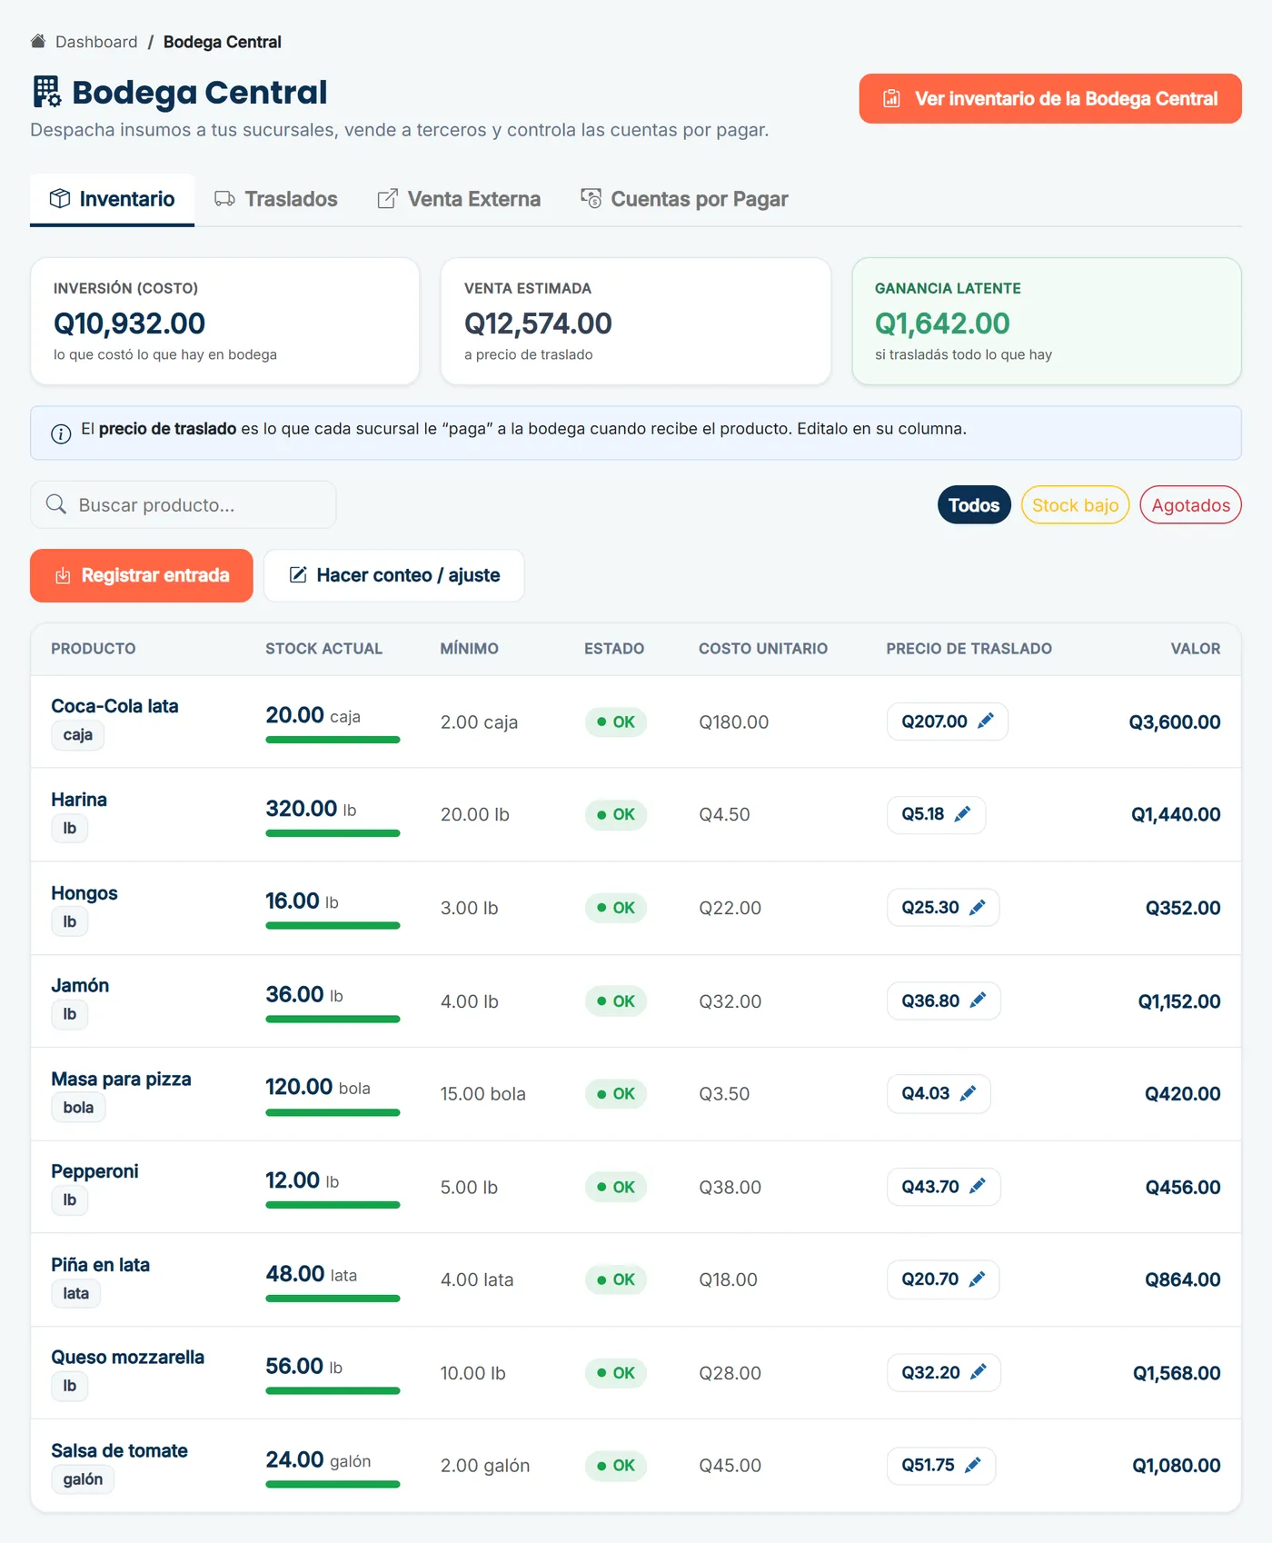This screenshot has height=1543, width=1272.
Task: Focus the Buscar producto search field
Action: [184, 504]
